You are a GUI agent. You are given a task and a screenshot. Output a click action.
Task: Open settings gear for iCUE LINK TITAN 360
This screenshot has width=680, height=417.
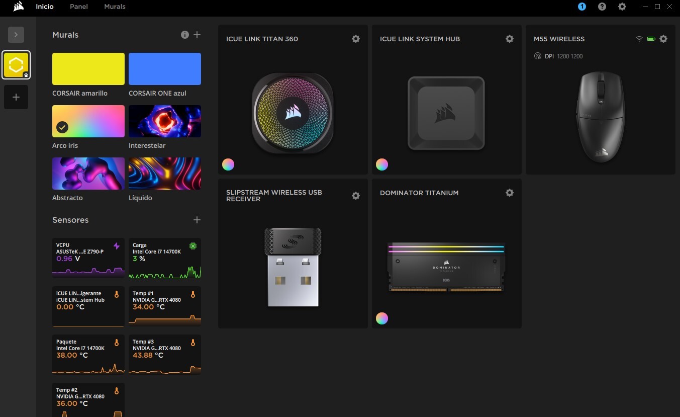click(356, 39)
